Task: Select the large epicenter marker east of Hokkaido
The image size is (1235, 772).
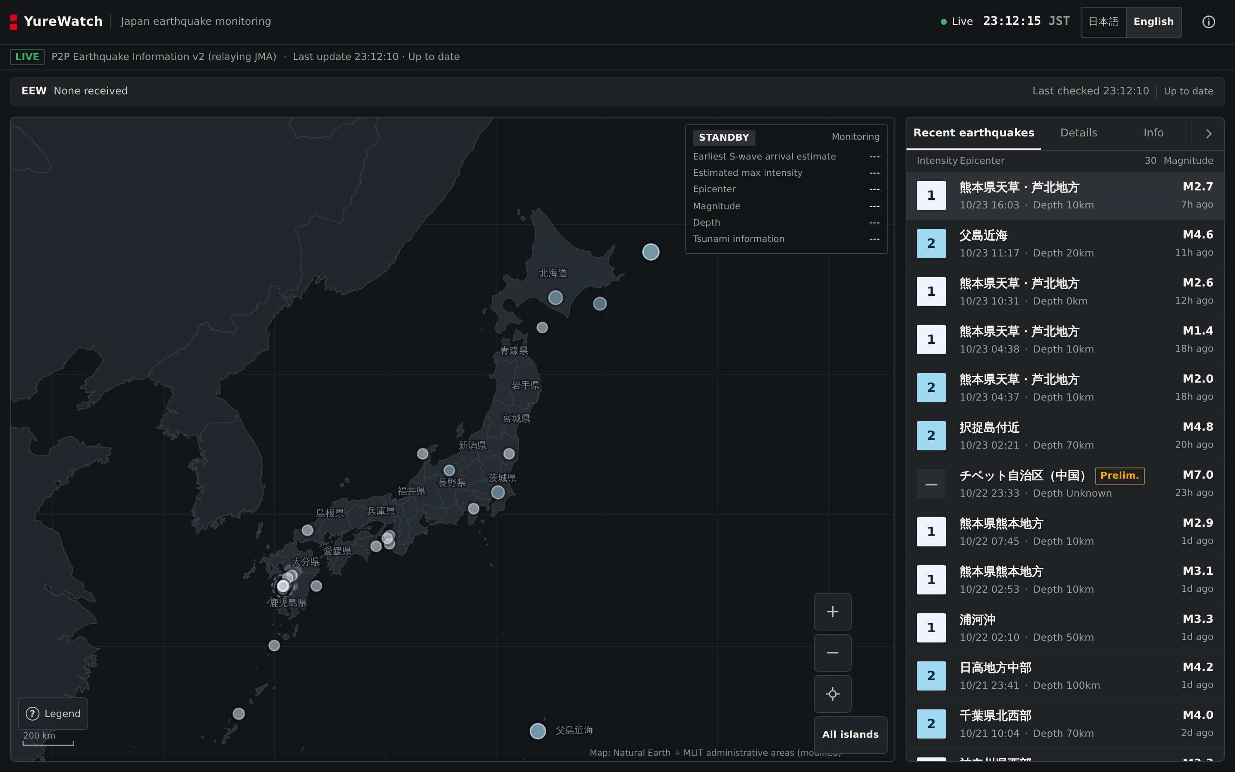Action: [x=651, y=252]
